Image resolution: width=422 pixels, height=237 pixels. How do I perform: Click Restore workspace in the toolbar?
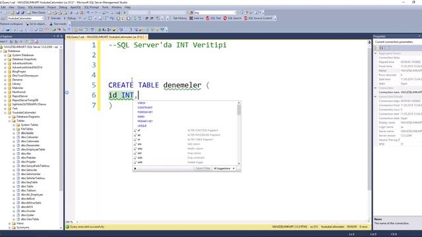[x=11, y=24]
